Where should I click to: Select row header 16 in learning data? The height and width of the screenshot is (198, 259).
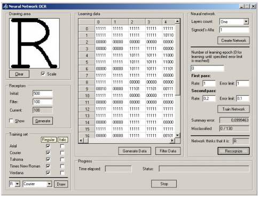(x=87, y=136)
